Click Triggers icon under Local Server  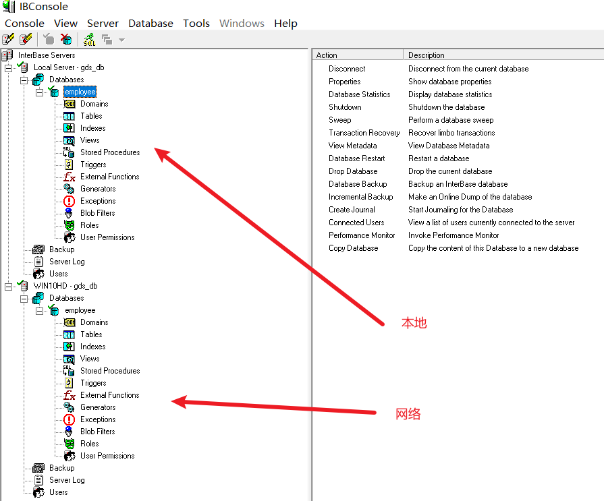tap(69, 165)
